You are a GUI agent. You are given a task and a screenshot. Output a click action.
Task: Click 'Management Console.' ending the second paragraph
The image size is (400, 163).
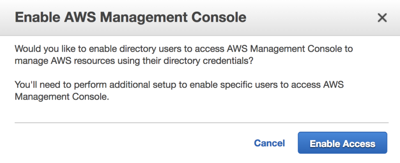coord(61,97)
